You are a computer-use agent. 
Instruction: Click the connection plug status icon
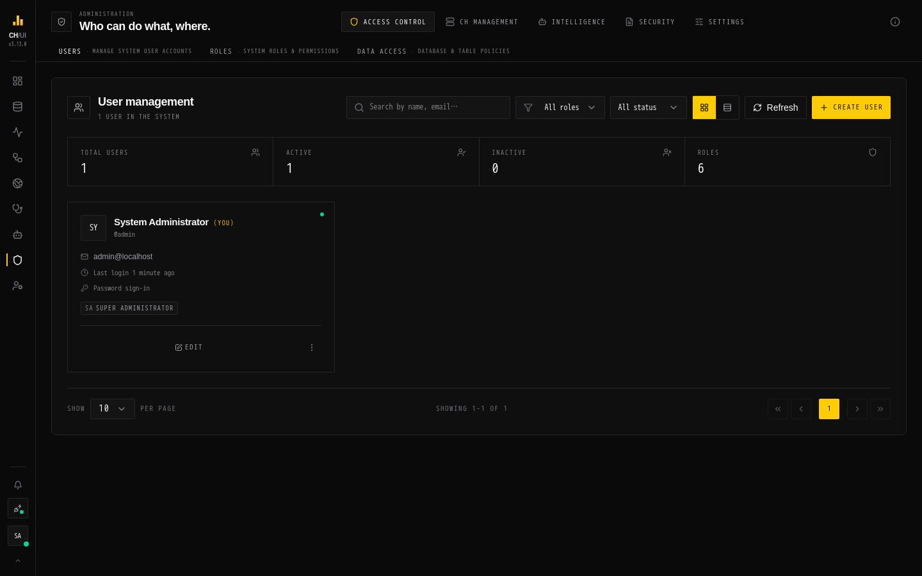point(17,509)
